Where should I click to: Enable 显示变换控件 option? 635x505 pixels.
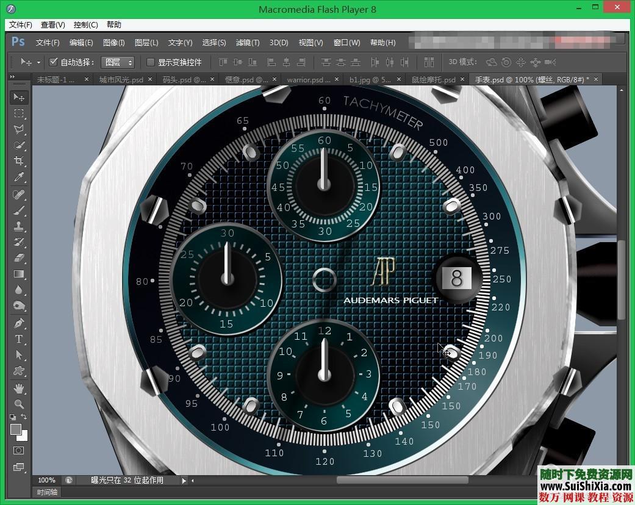[150, 62]
